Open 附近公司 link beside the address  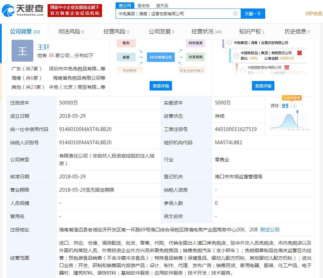coord(270,230)
